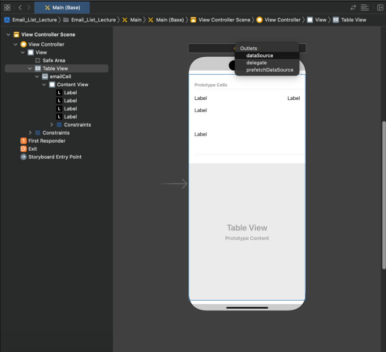Click the Table View Prototype Content placeholder
Screen dimensions: 386x352
pos(247,232)
